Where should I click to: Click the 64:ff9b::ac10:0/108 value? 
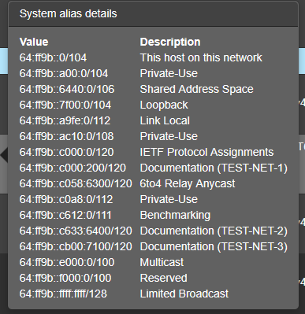coord(66,136)
